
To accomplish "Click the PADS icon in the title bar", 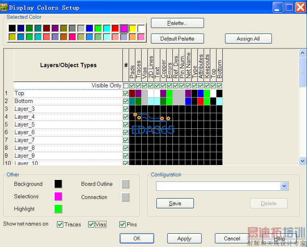I will click(4, 7).
